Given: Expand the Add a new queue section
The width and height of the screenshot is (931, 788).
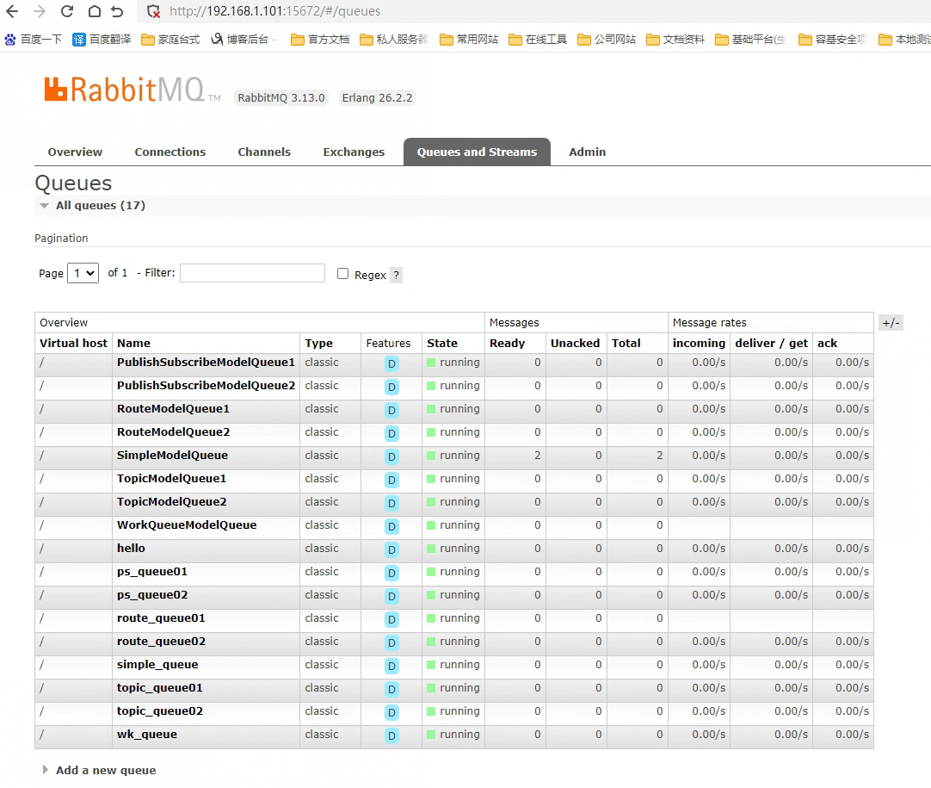Looking at the screenshot, I should click(x=105, y=770).
